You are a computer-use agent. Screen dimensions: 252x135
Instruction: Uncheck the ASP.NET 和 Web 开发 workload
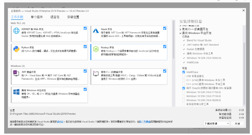[x=85, y=28]
